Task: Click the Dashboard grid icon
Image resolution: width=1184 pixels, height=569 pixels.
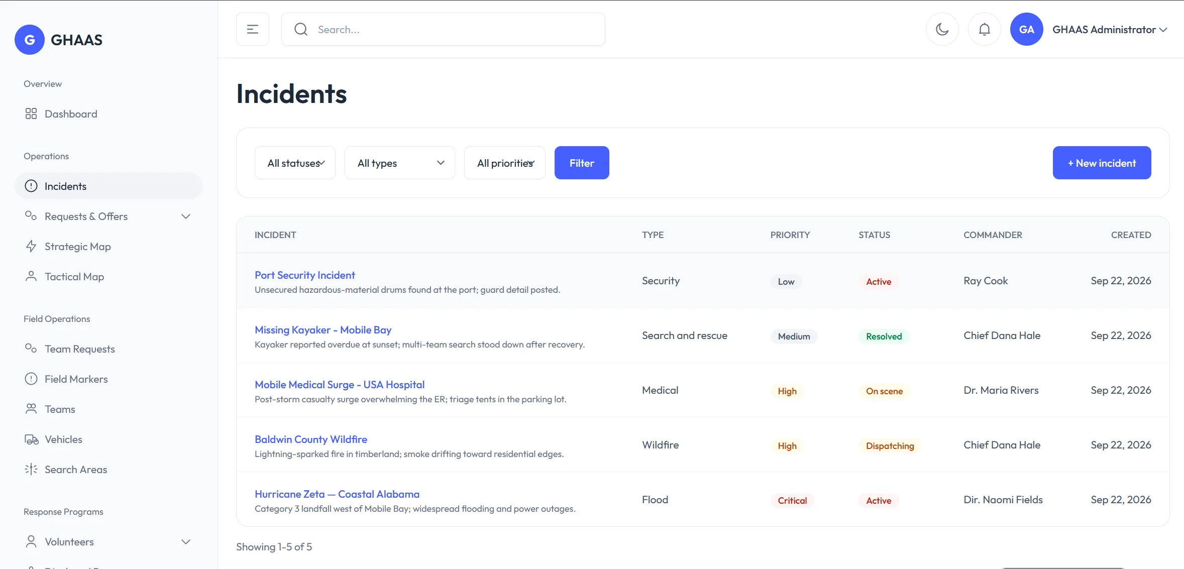Action: [31, 113]
